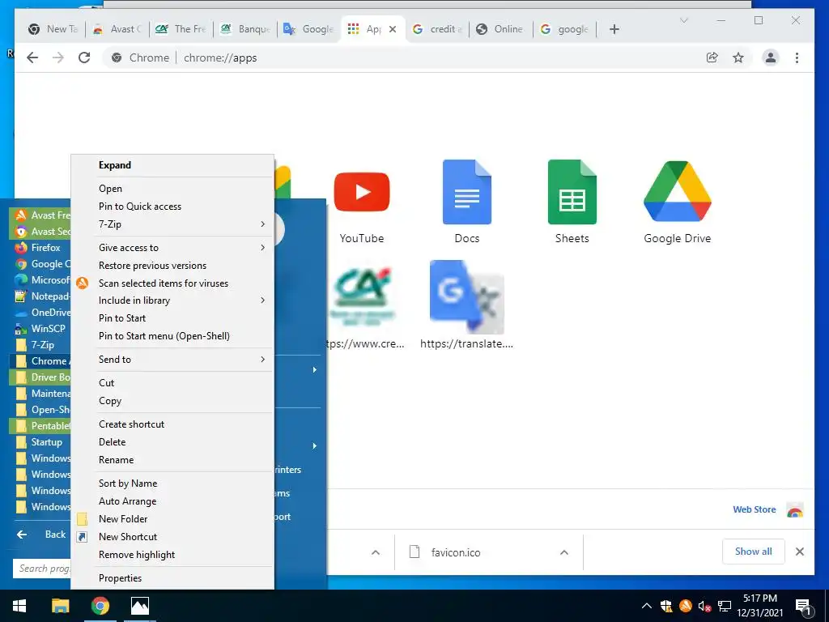
Task: Open Chrome's three-dot menu
Action: coord(797,58)
